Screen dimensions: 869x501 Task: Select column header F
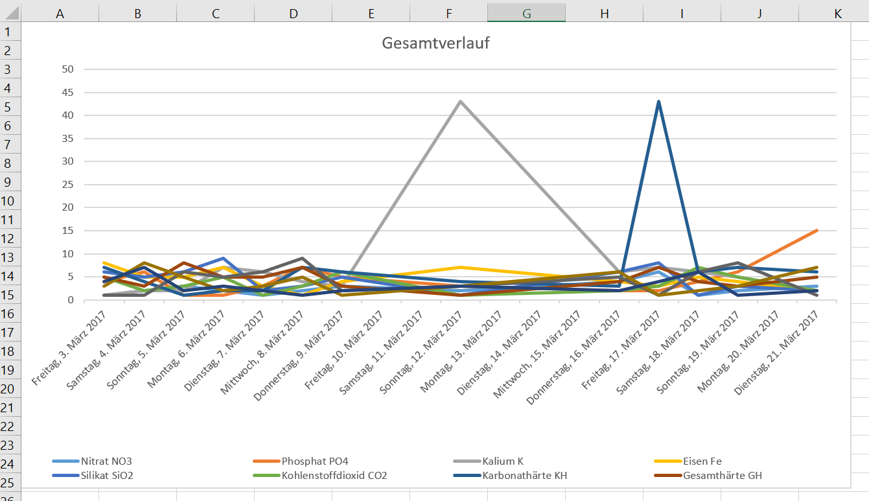(x=449, y=12)
